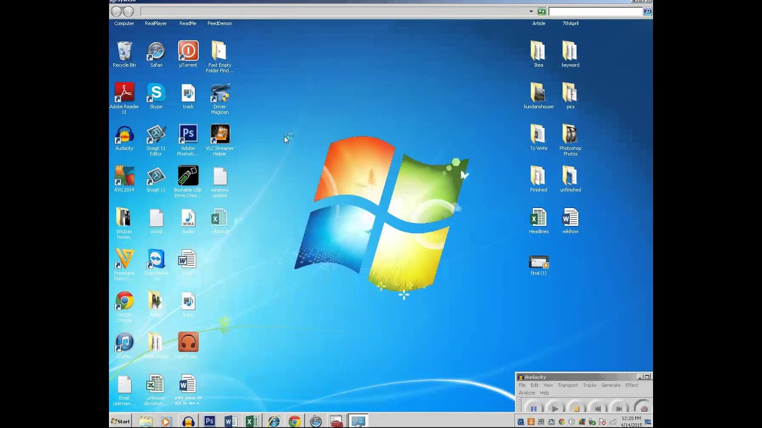This screenshot has height=428, width=762.
Task: Open Bootable USB Drive Creator icon
Action: coord(188,182)
